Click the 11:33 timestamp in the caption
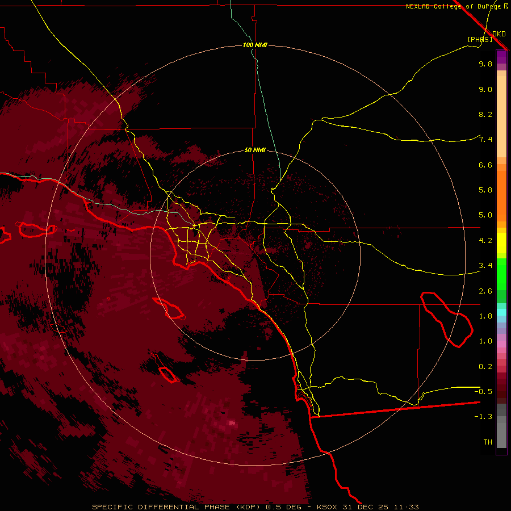 [406, 507]
